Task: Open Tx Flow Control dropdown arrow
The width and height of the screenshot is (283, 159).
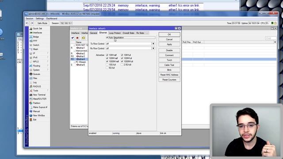Action: point(153,44)
